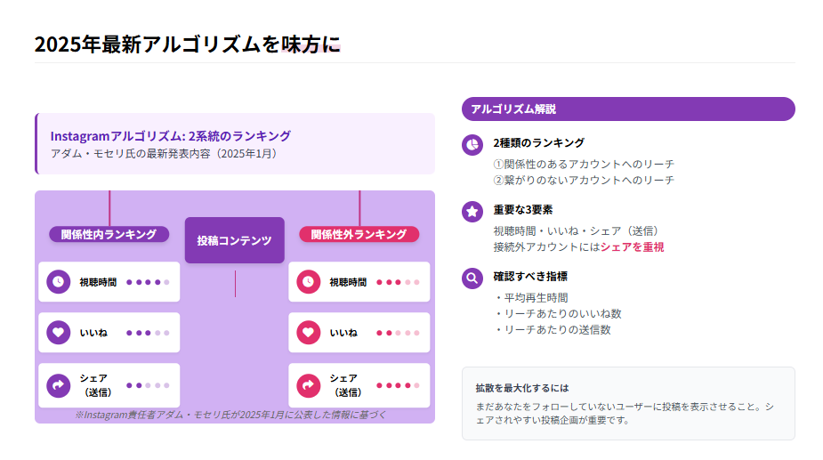
Task: Click the 投稿コンテンツ center box
Action: [x=234, y=240]
